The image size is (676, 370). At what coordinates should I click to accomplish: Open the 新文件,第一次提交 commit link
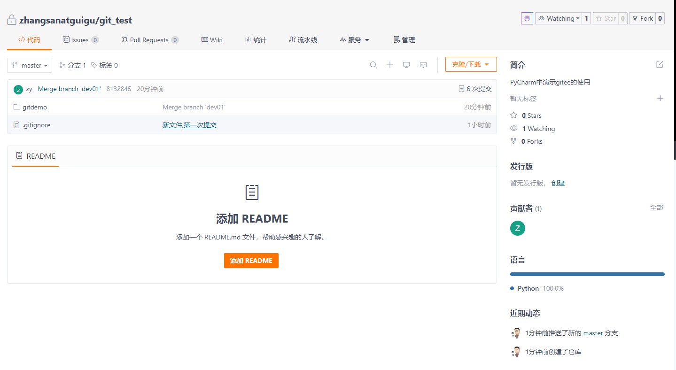point(189,125)
